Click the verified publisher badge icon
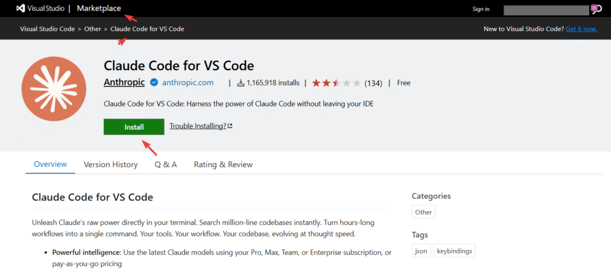The height and width of the screenshot is (269, 611). point(154,83)
